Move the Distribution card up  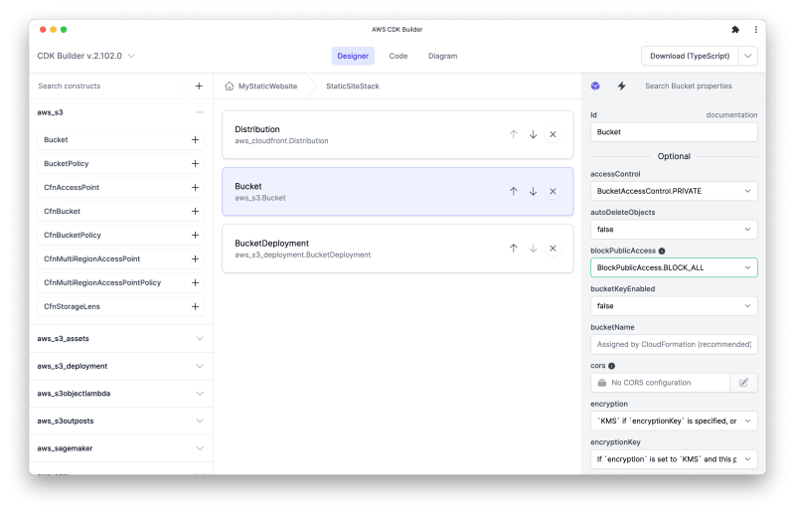[513, 134]
